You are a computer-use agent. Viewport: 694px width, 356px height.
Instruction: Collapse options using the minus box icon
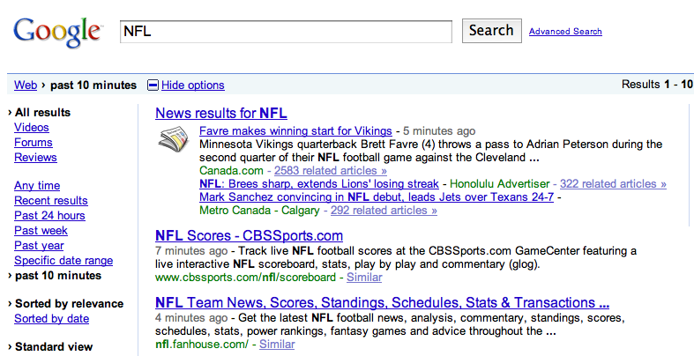point(153,85)
